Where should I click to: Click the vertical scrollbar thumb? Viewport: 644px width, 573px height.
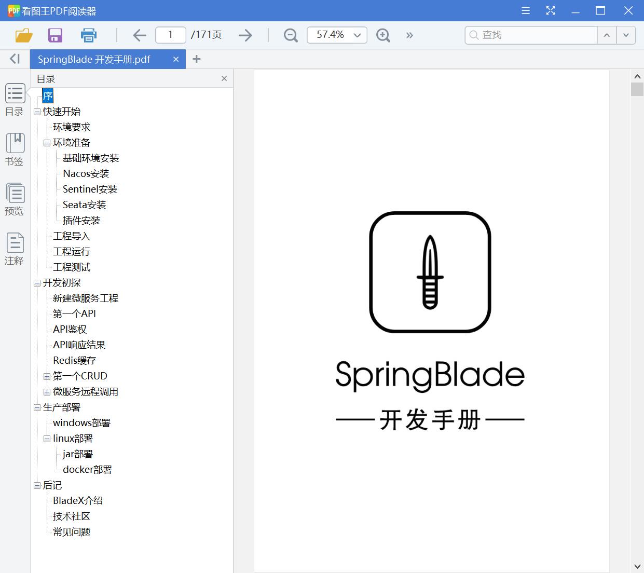coord(637,89)
